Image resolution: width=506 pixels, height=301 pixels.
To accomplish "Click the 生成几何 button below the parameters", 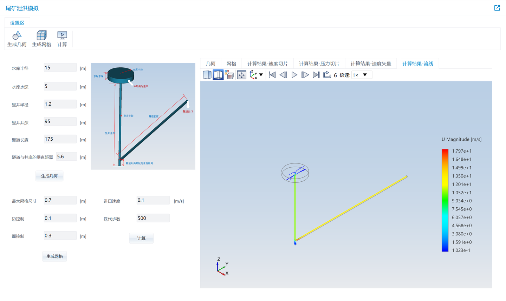I will click(50, 176).
